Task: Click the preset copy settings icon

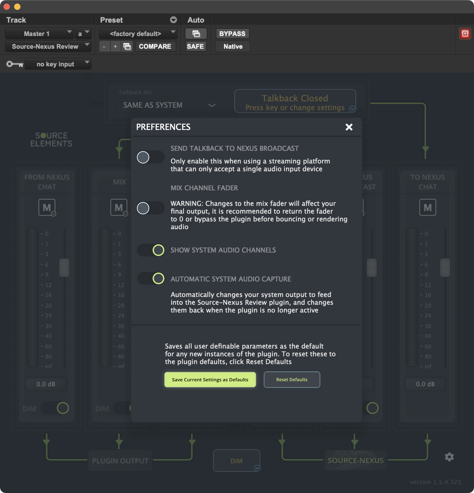Action: tap(127, 46)
